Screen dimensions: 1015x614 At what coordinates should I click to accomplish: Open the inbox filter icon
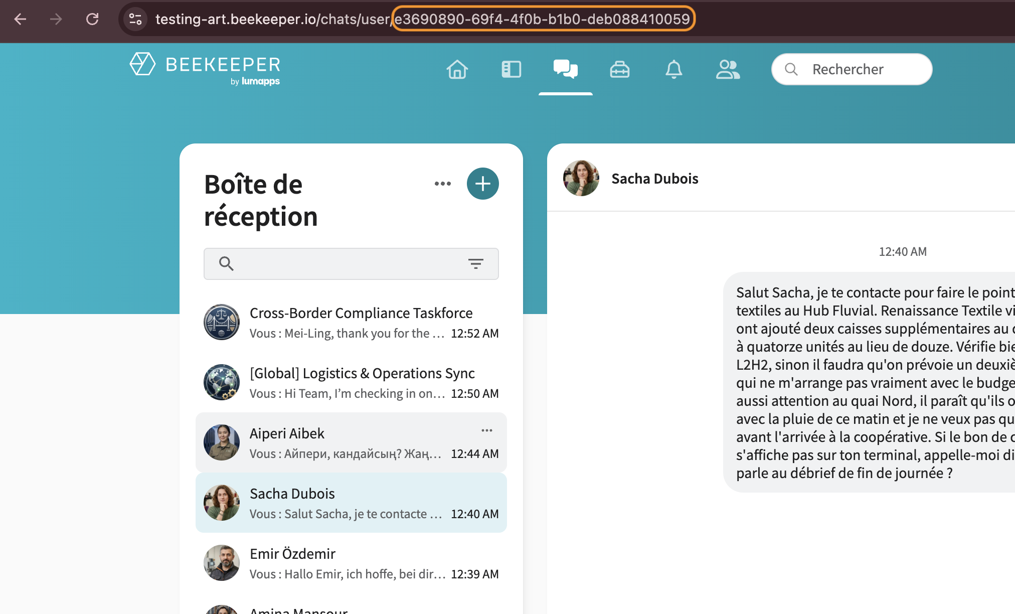pos(475,263)
